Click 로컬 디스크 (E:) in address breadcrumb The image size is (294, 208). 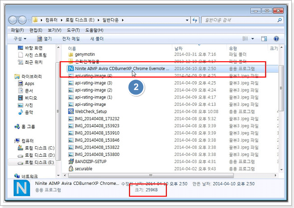tap(80, 20)
